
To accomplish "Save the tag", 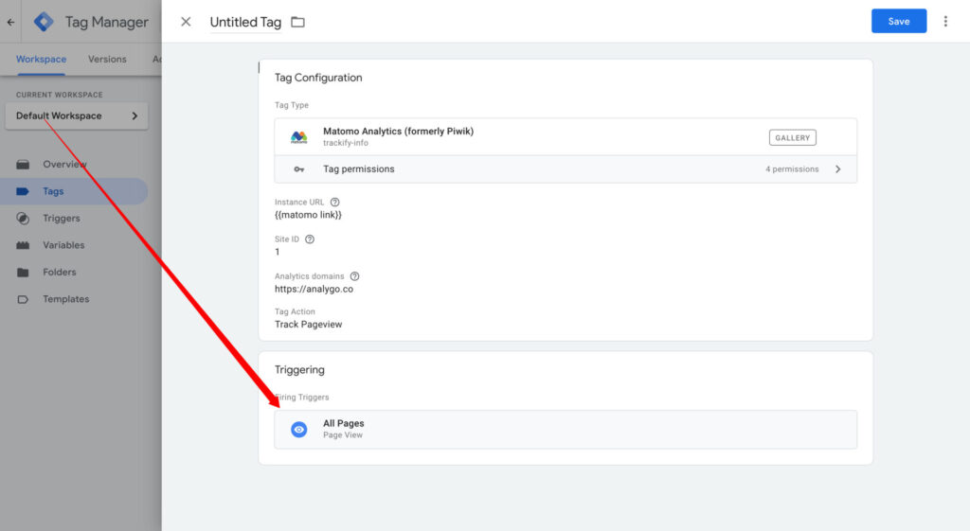I will click(x=898, y=21).
